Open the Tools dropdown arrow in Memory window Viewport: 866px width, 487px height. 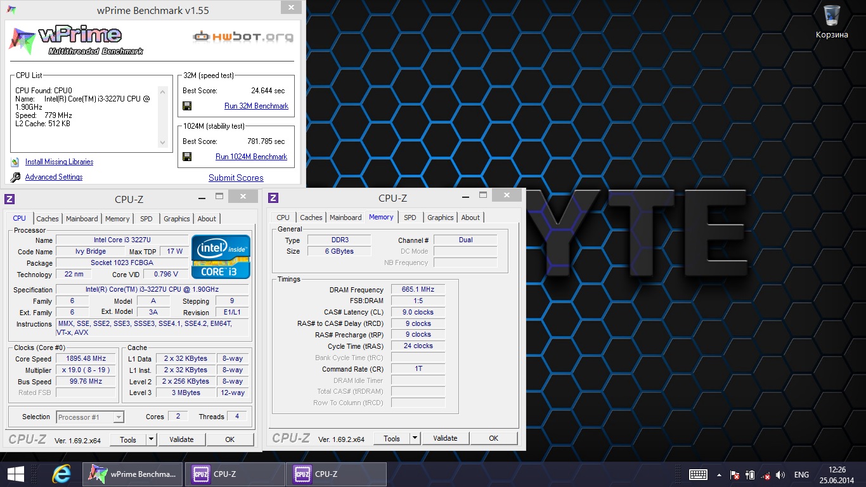click(415, 438)
